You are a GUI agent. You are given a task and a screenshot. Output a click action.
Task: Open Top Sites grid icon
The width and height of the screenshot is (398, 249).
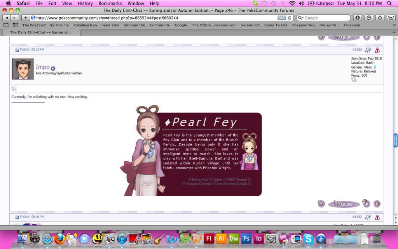tap(15, 25)
